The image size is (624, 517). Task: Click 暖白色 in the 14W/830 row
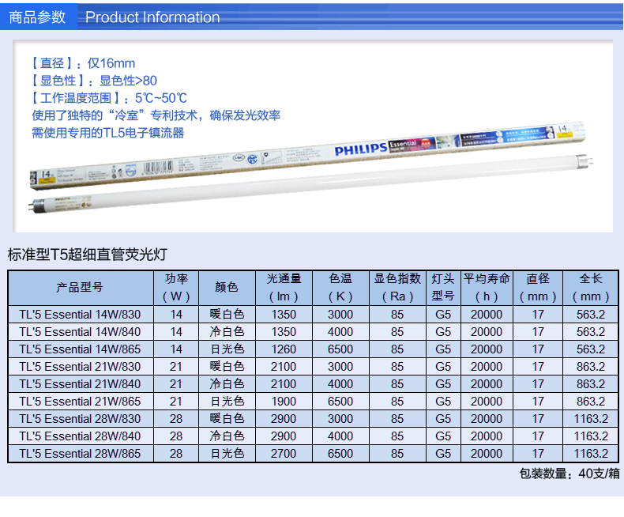(x=227, y=315)
